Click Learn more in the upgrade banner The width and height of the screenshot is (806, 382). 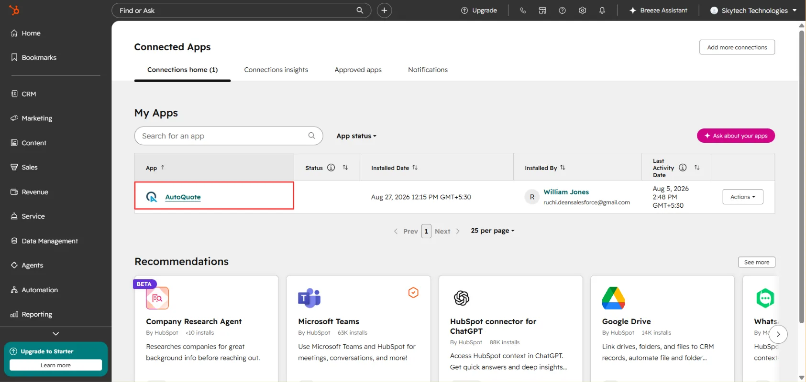coord(55,365)
